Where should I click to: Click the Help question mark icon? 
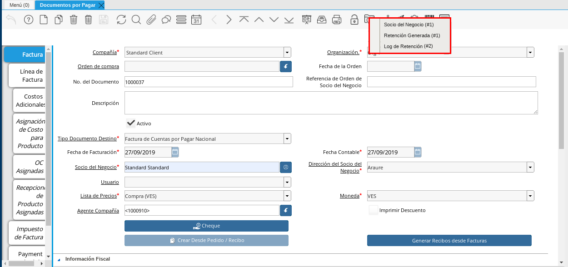coord(29,20)
